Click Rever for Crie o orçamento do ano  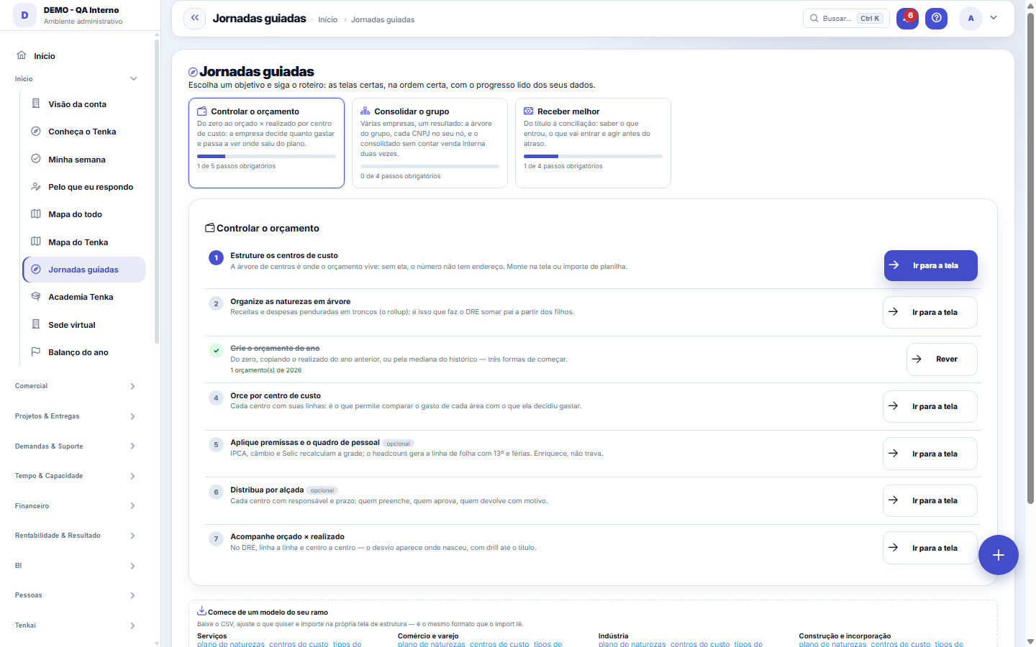point(942,359)
